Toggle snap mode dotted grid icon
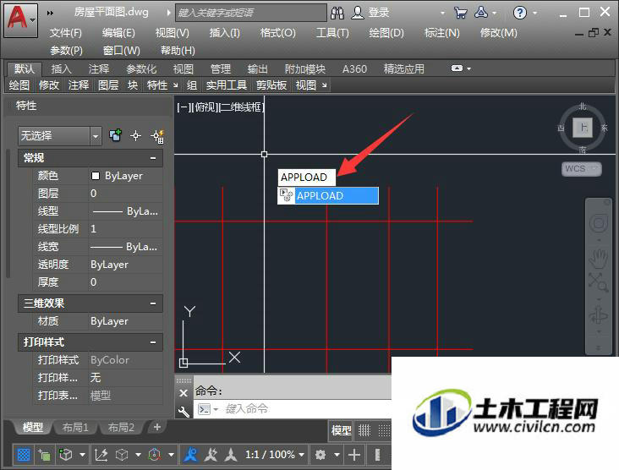The width and height of the screenshot is (619, 470). [383, 430]
